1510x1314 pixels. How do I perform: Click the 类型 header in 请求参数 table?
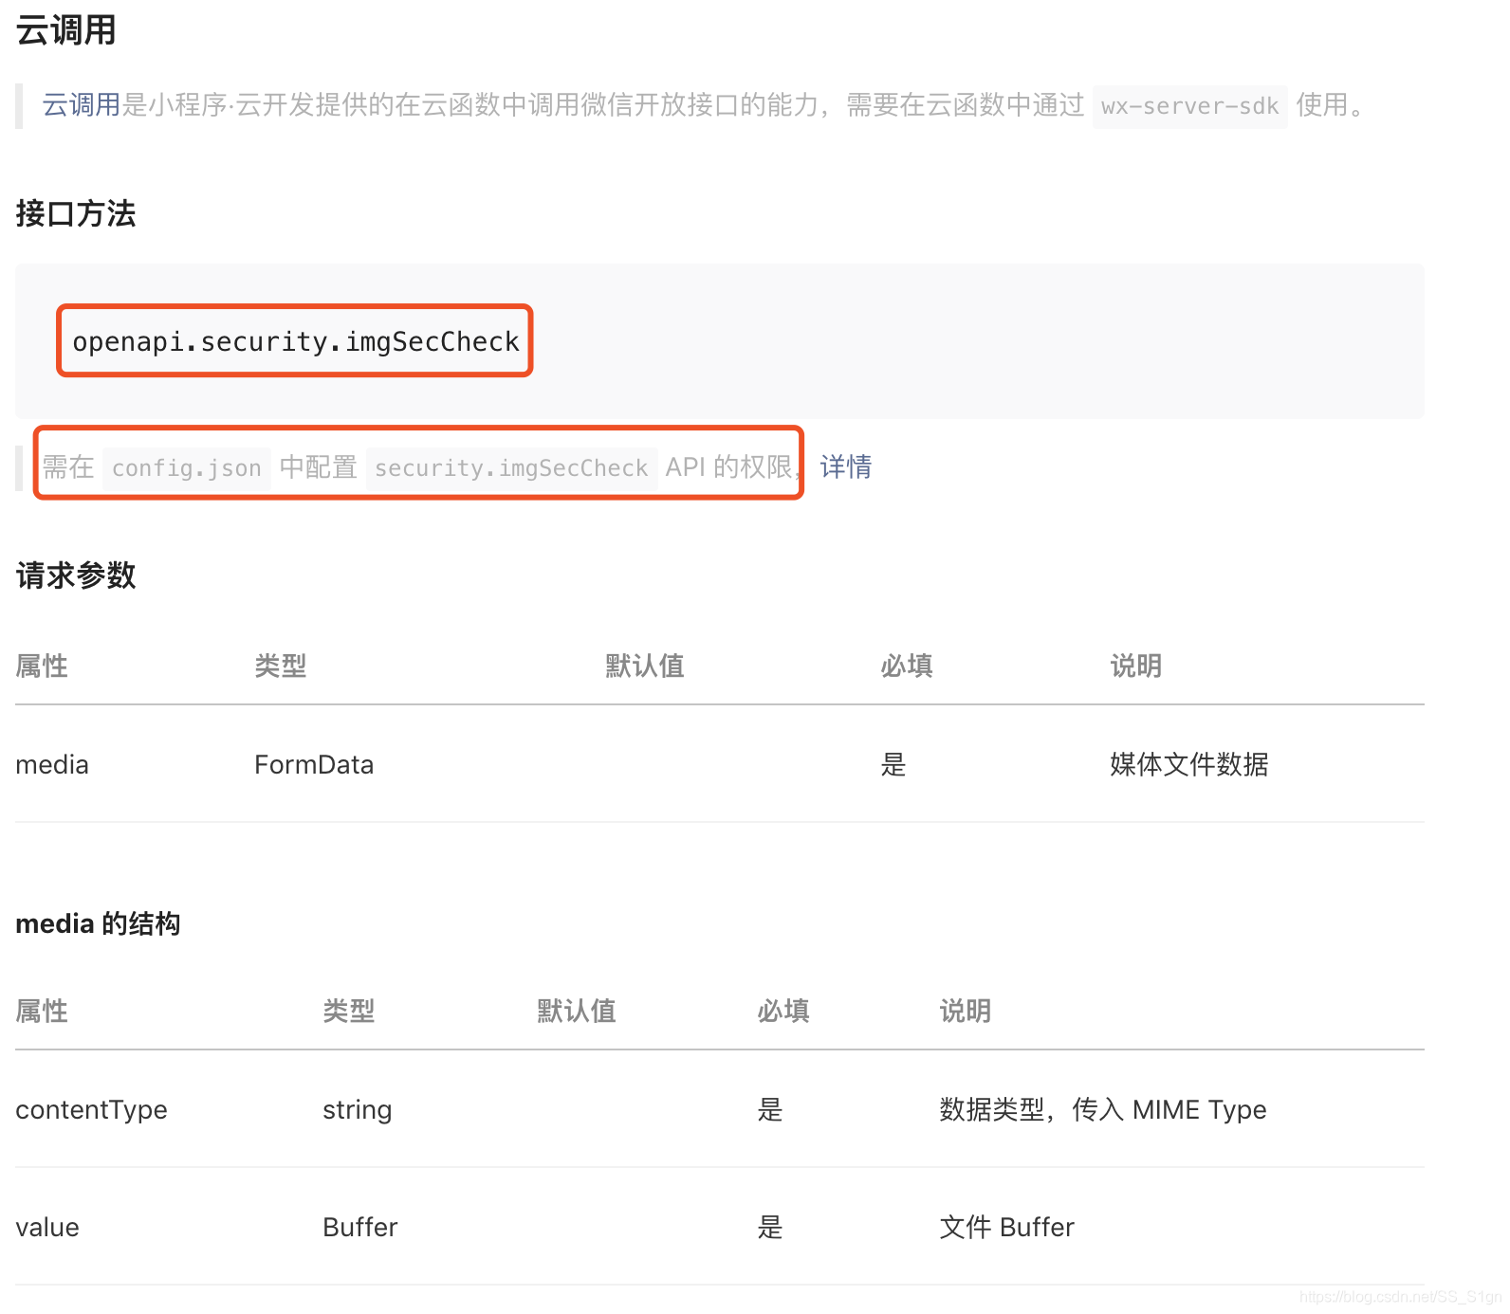click(281, 666)
